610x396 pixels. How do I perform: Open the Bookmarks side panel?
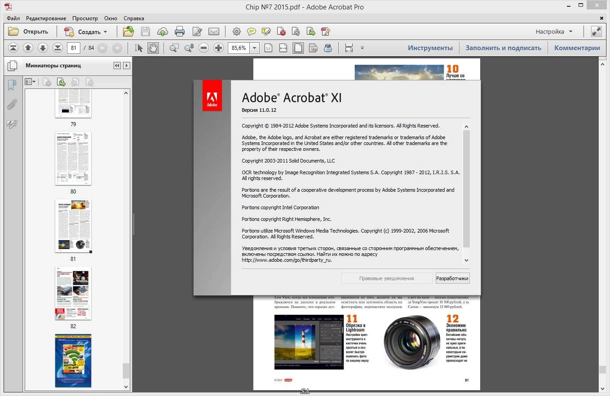pyautogui.click(x=12, y=85)
